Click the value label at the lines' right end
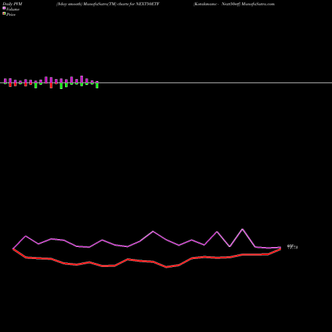The height and width of the screenshot is (332, 332). [292, 247]
